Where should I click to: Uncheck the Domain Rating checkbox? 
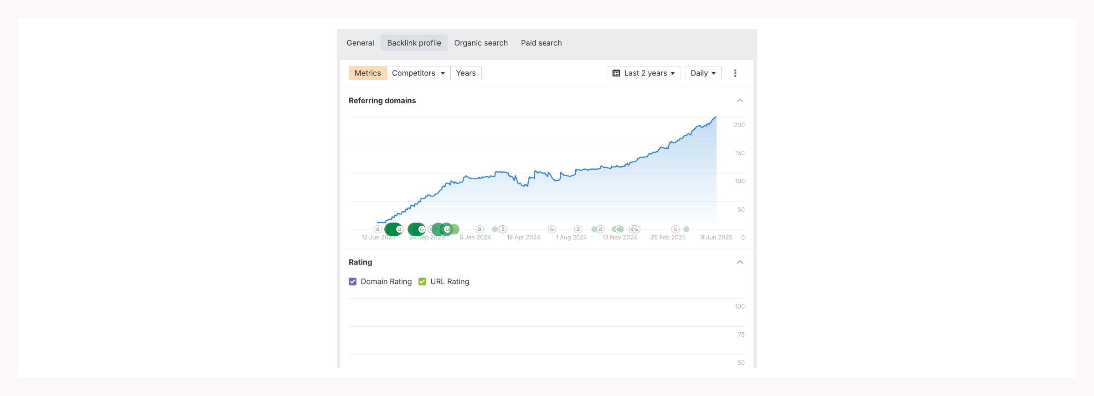coord(353,282)
